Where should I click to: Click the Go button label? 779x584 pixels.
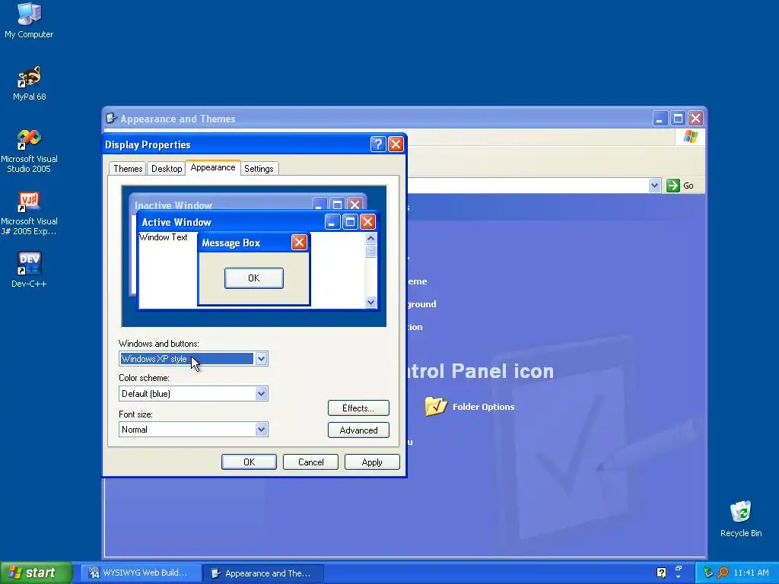688,186
